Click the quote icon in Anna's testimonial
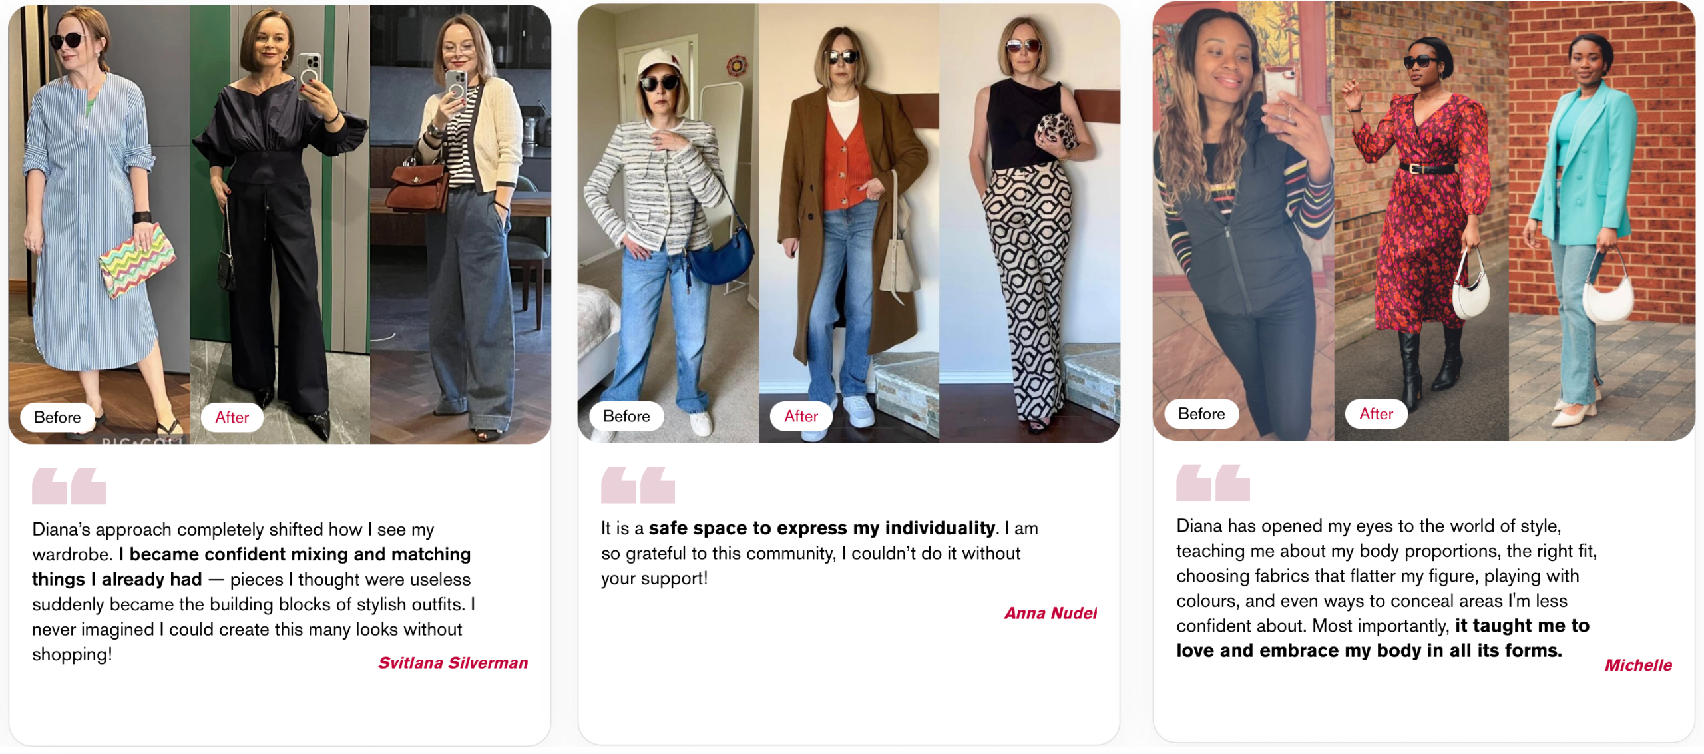 pos(638,484)
